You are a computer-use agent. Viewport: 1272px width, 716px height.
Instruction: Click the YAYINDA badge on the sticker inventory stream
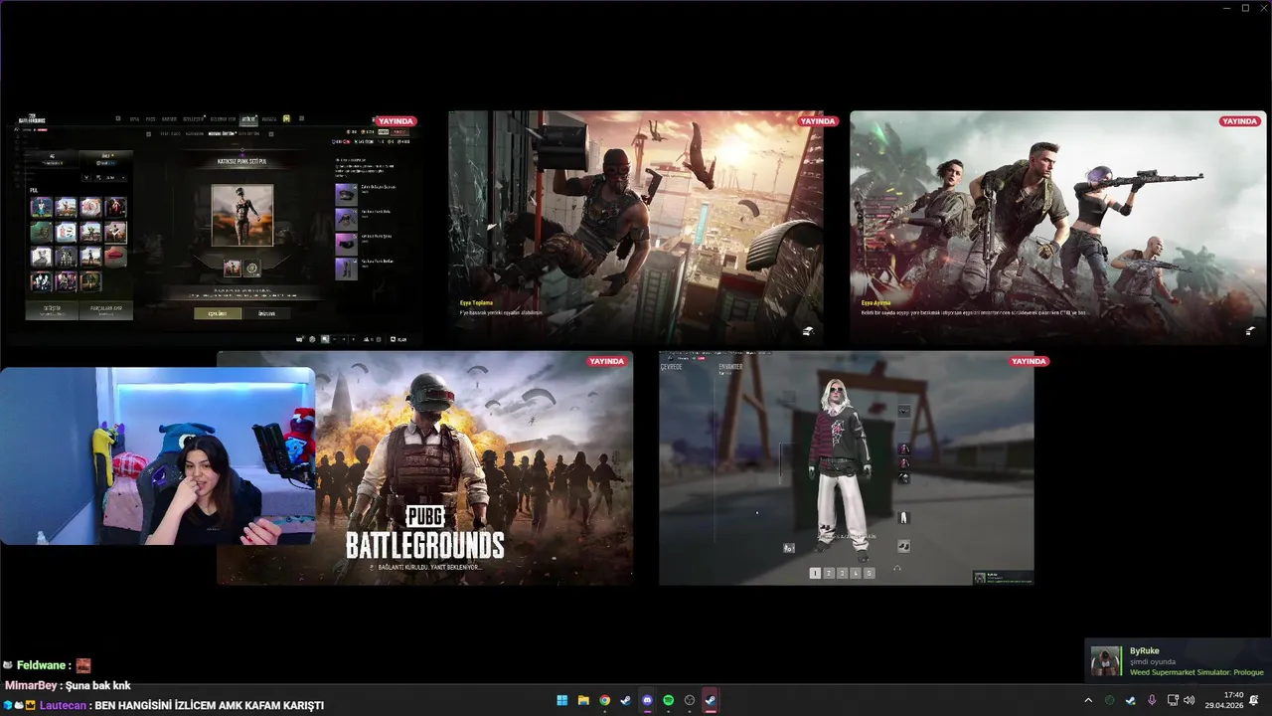pyautogui.click(x=396, y=121)
